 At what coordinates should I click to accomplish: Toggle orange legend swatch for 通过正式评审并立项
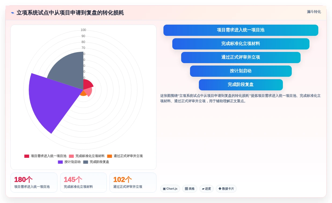click(110, 156)
